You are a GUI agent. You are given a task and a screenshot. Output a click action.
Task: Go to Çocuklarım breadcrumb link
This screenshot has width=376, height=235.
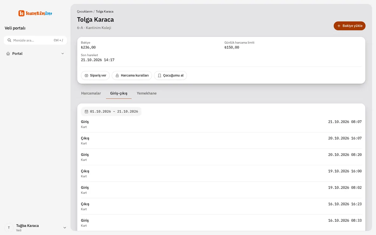tap(85, 11)
